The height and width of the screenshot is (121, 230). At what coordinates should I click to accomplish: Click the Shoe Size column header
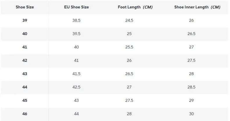[x=25, y=7]
